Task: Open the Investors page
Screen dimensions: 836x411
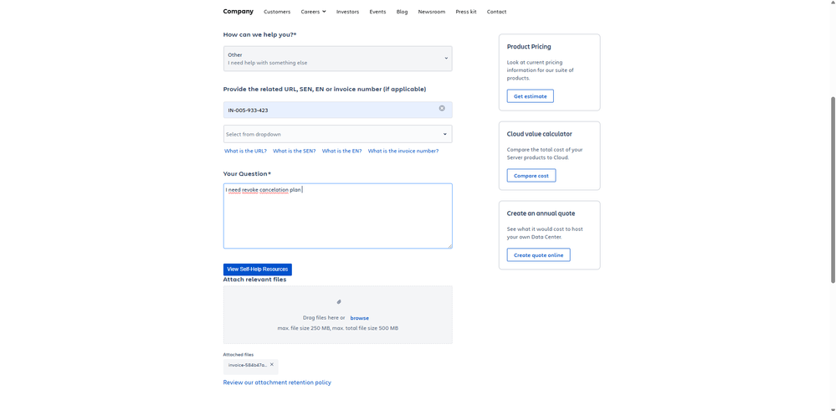Action: [347, 12]
